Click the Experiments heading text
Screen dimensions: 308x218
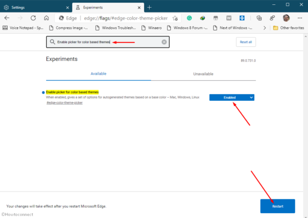[61, 59]
